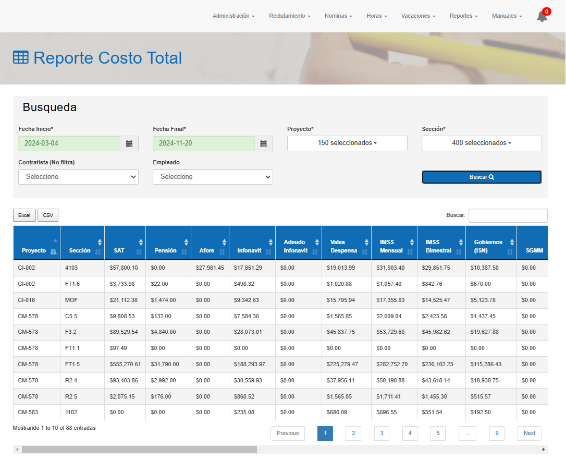Go to page 2 of results
This screenshot has height=458, width=566.
click(353, 433)
